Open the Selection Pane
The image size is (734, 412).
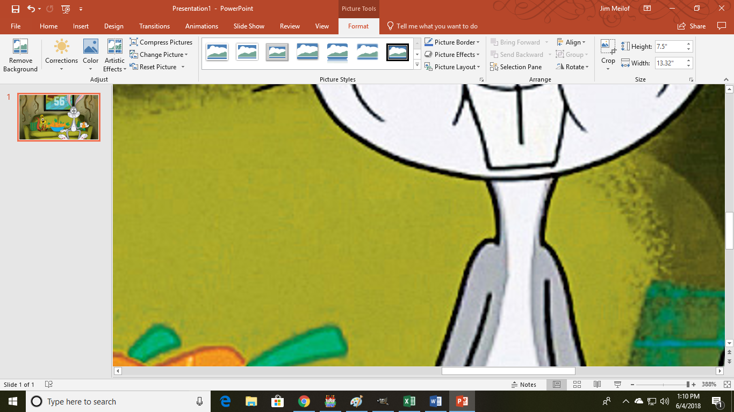click(x=516, y=67)
